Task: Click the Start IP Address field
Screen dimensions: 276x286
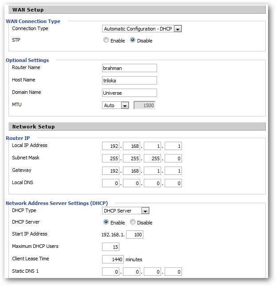Action: [x=134, y=235]
